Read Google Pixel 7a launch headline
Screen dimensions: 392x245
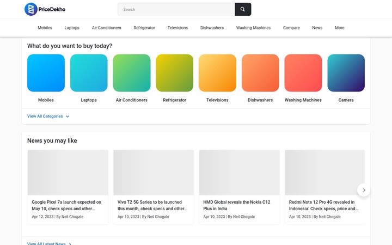click(66, 205)
